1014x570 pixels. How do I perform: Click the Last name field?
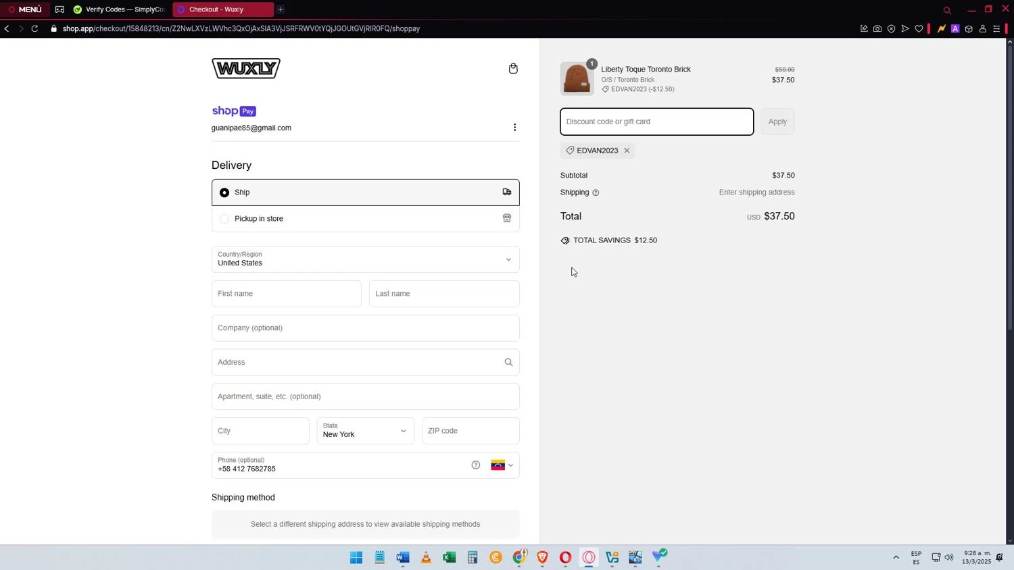point(444,294)
